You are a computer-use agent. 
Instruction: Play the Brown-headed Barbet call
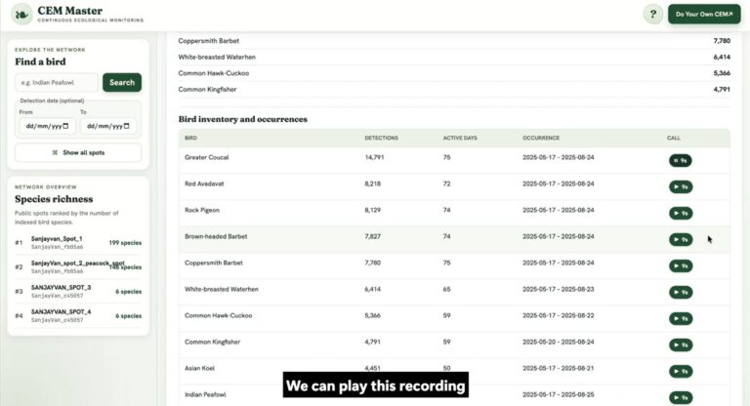tap(680, 239)
